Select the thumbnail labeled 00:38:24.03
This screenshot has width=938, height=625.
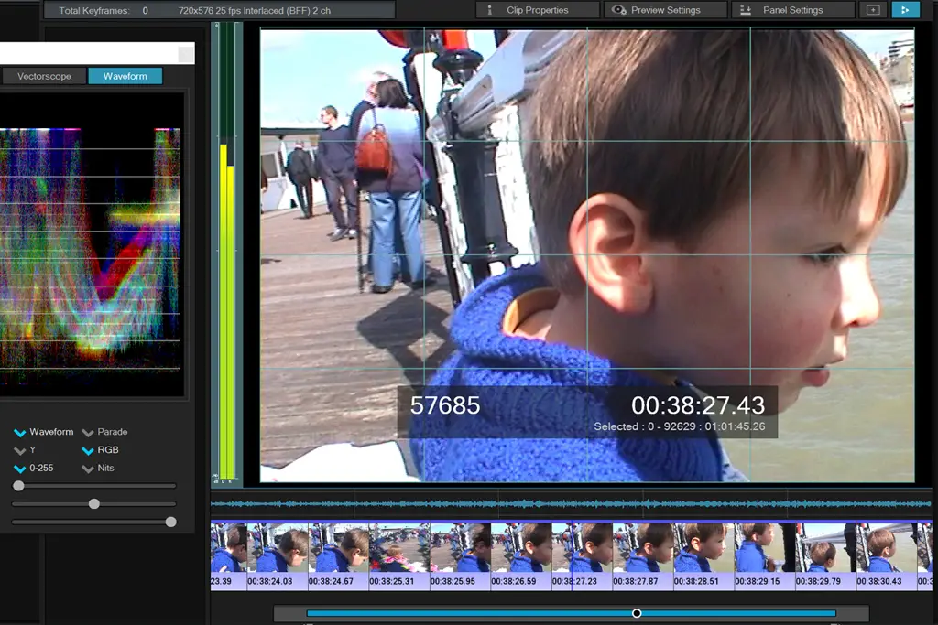[278, 556]
